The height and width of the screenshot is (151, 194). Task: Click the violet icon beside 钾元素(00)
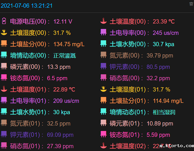(x=103, y=66)
